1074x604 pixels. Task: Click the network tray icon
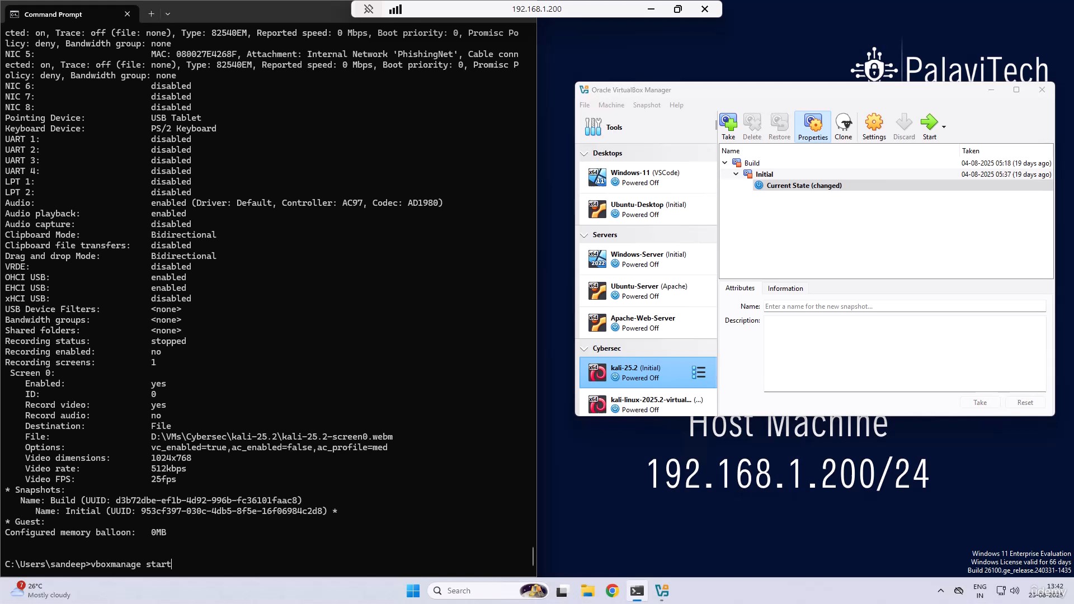[1001, 591]
